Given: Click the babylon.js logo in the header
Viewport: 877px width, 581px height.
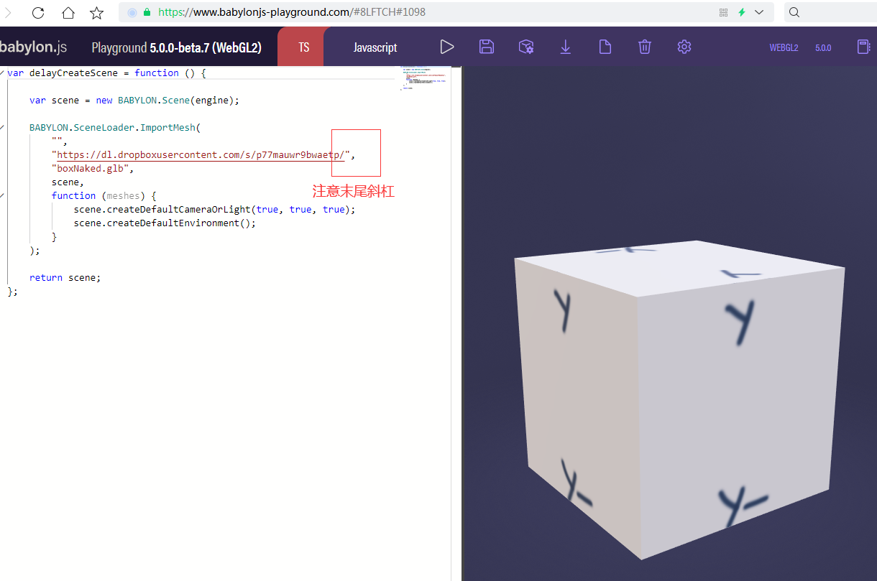Looking at the screenshot, I should point(33,46).
